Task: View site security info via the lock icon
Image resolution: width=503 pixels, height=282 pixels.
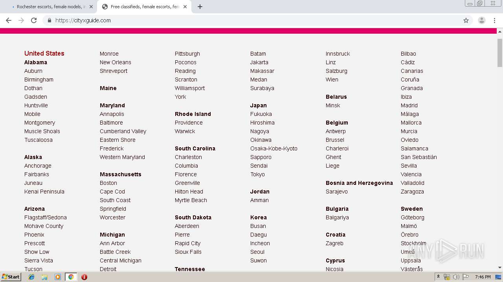Action: point(49,20)
